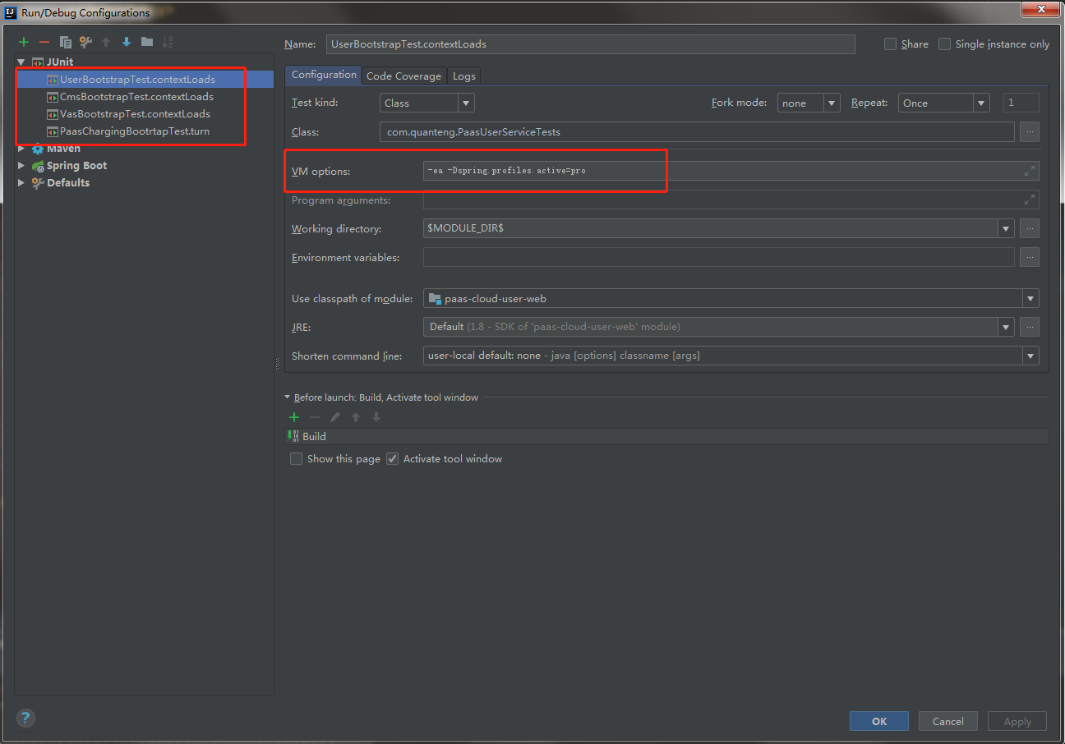Open the JRE dropdown

pyautogui.click(x=1006, y=327)
